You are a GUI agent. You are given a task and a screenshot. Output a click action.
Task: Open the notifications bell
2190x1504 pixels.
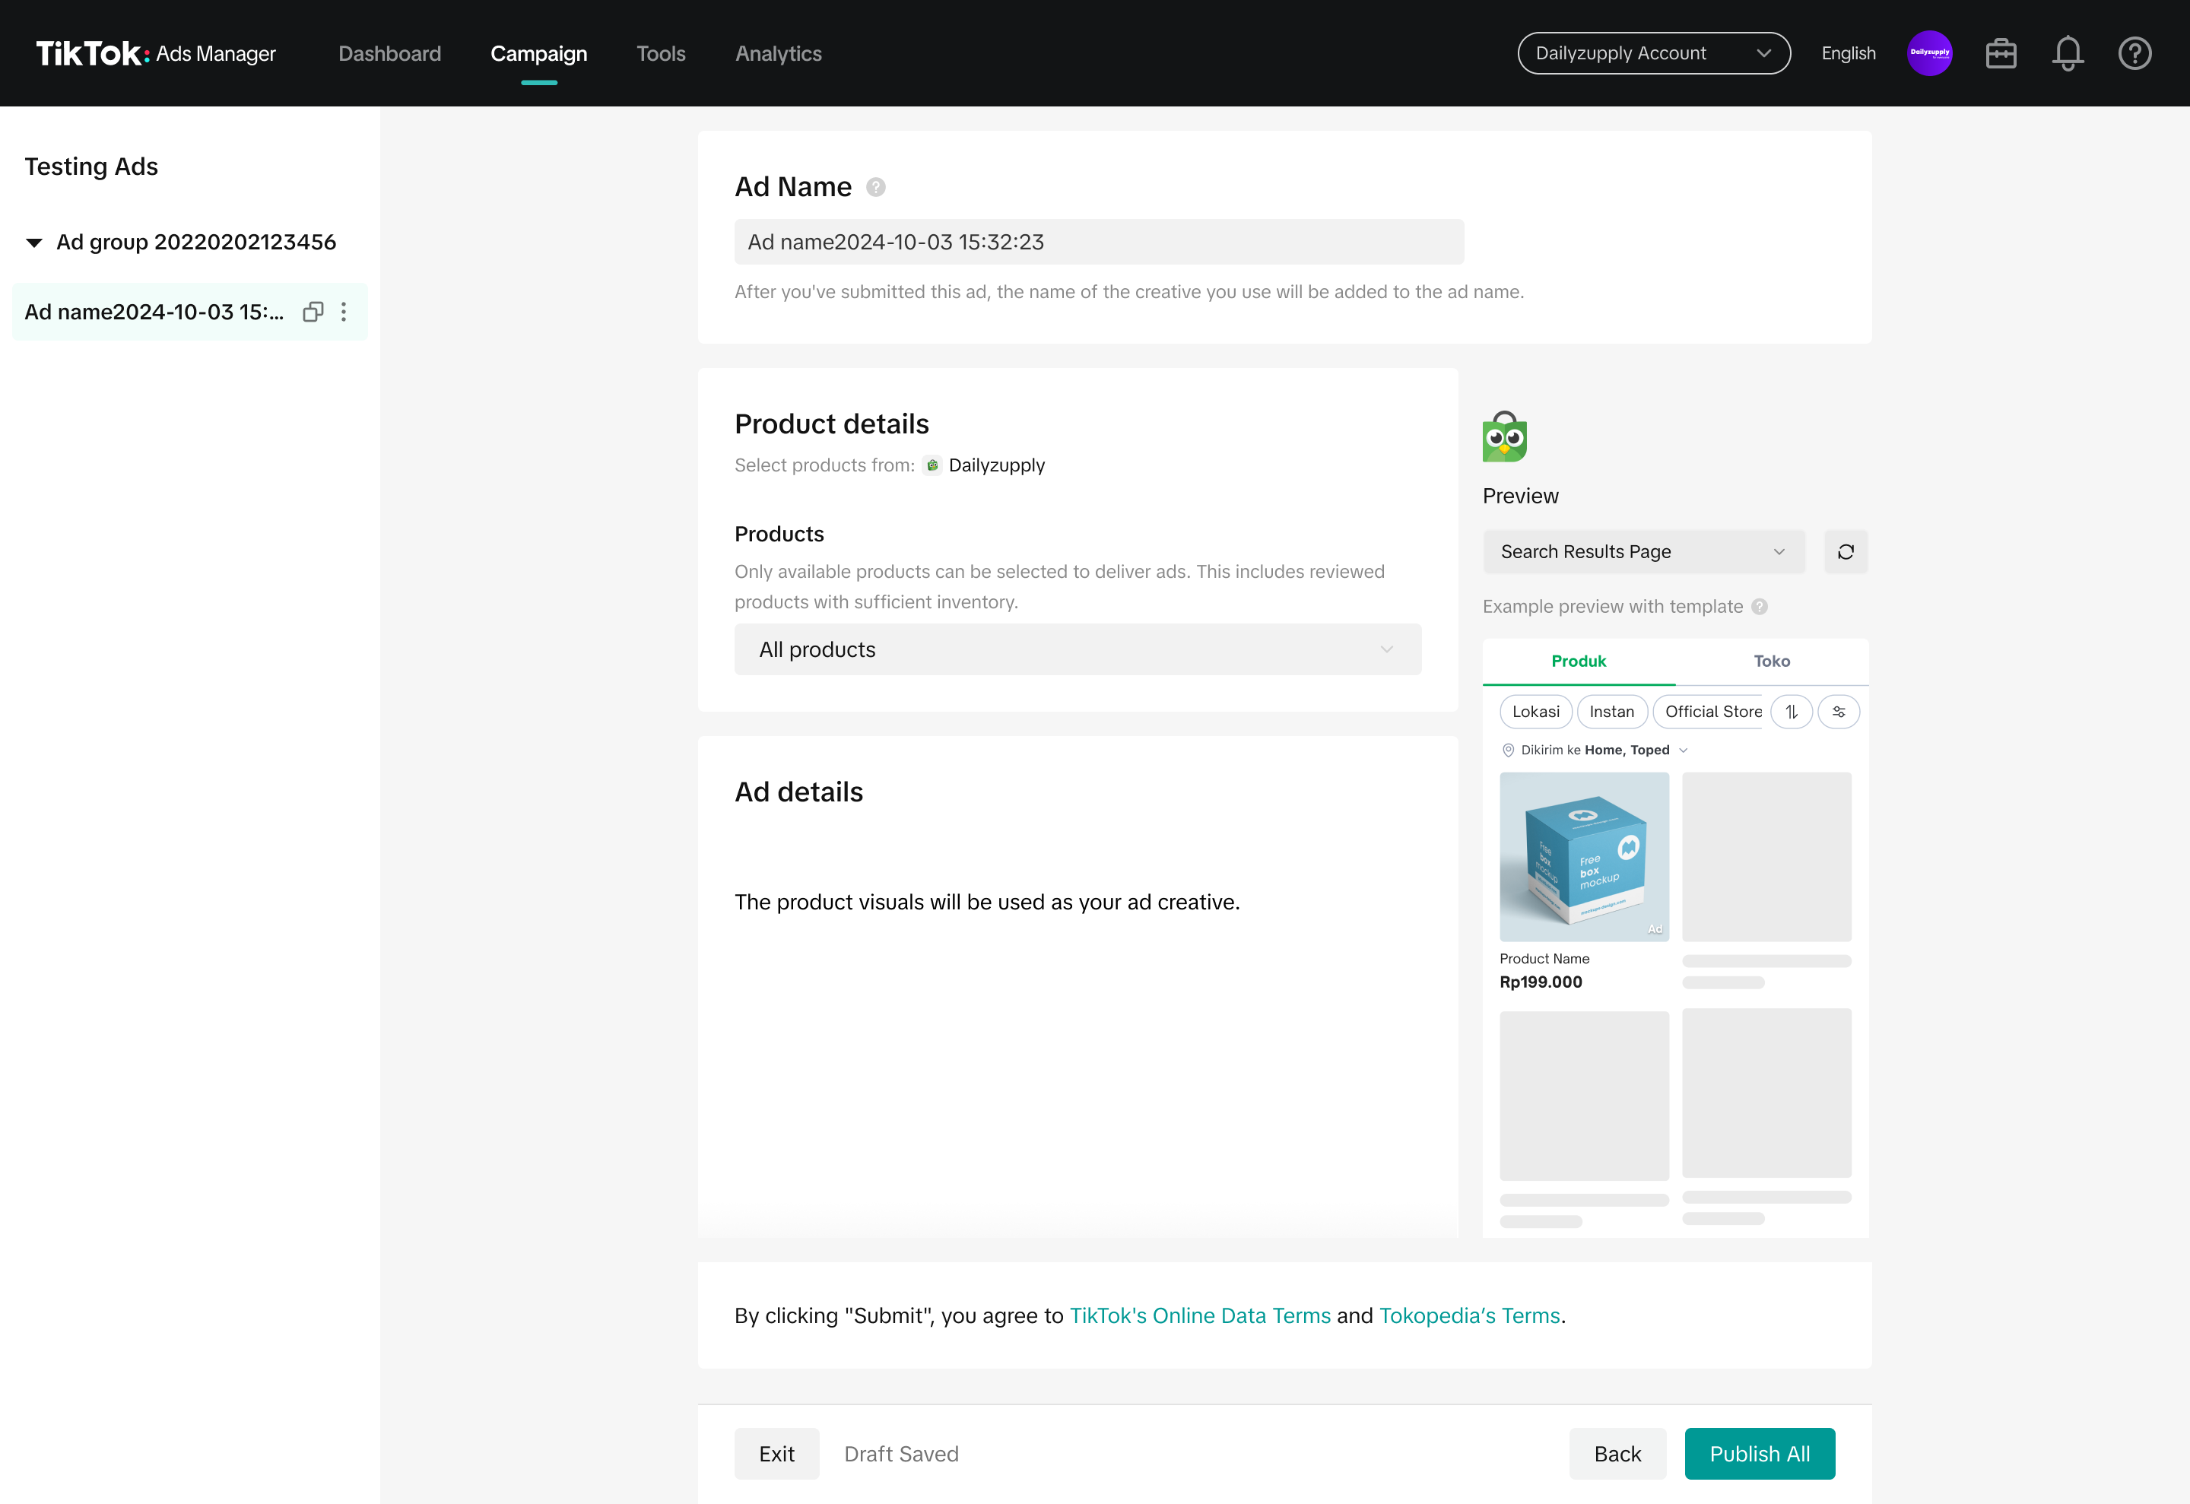point(2068,54)
